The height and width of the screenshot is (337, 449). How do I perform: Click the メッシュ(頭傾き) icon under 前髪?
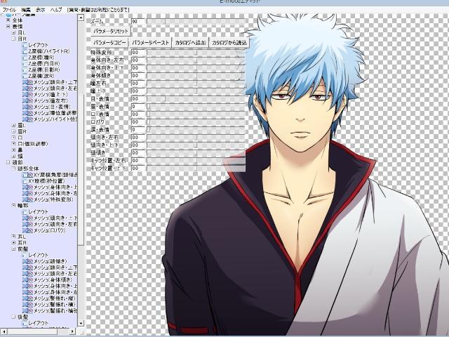point(28,261)
